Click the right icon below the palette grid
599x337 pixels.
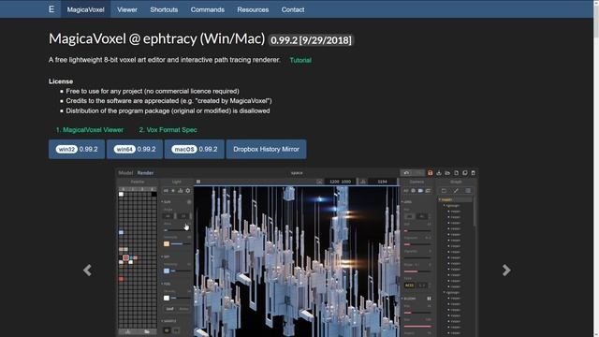pyautogui.click(x=147, y=331)
